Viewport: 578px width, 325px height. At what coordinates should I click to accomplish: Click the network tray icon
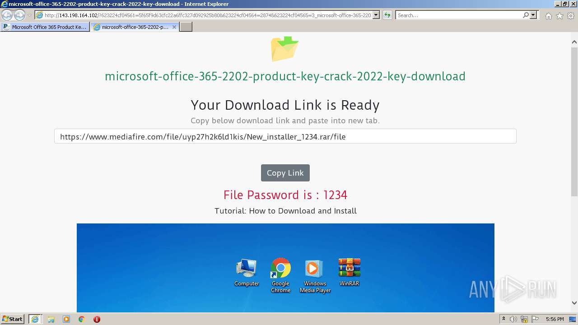coord(524,319)
